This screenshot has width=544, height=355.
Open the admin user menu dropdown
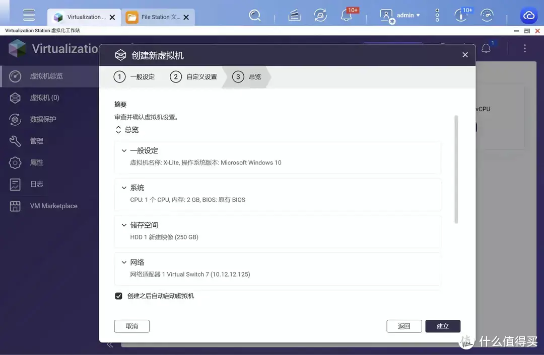pos(408,15)
